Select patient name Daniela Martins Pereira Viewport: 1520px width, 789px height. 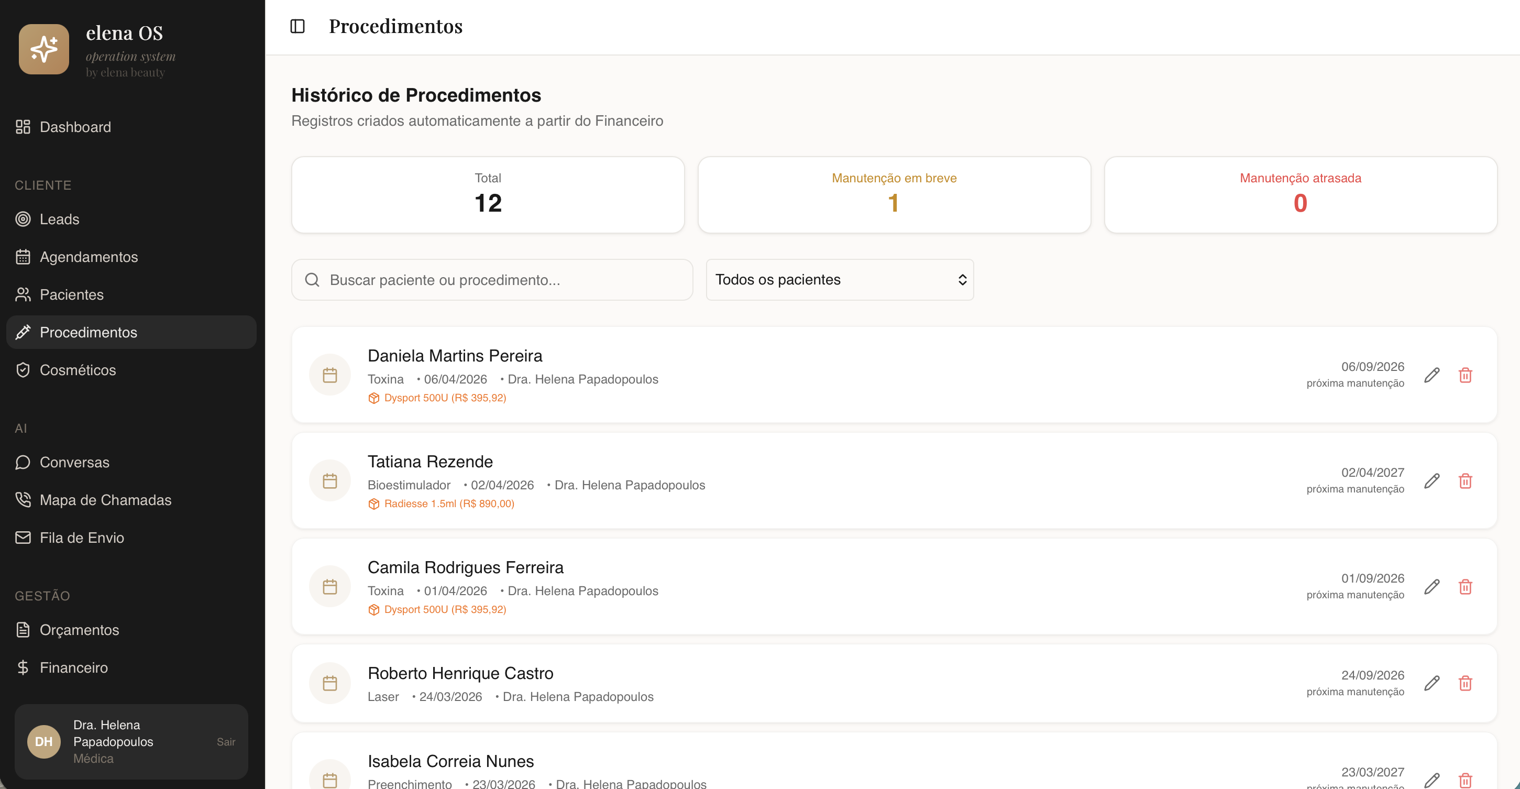click(455, 356)
